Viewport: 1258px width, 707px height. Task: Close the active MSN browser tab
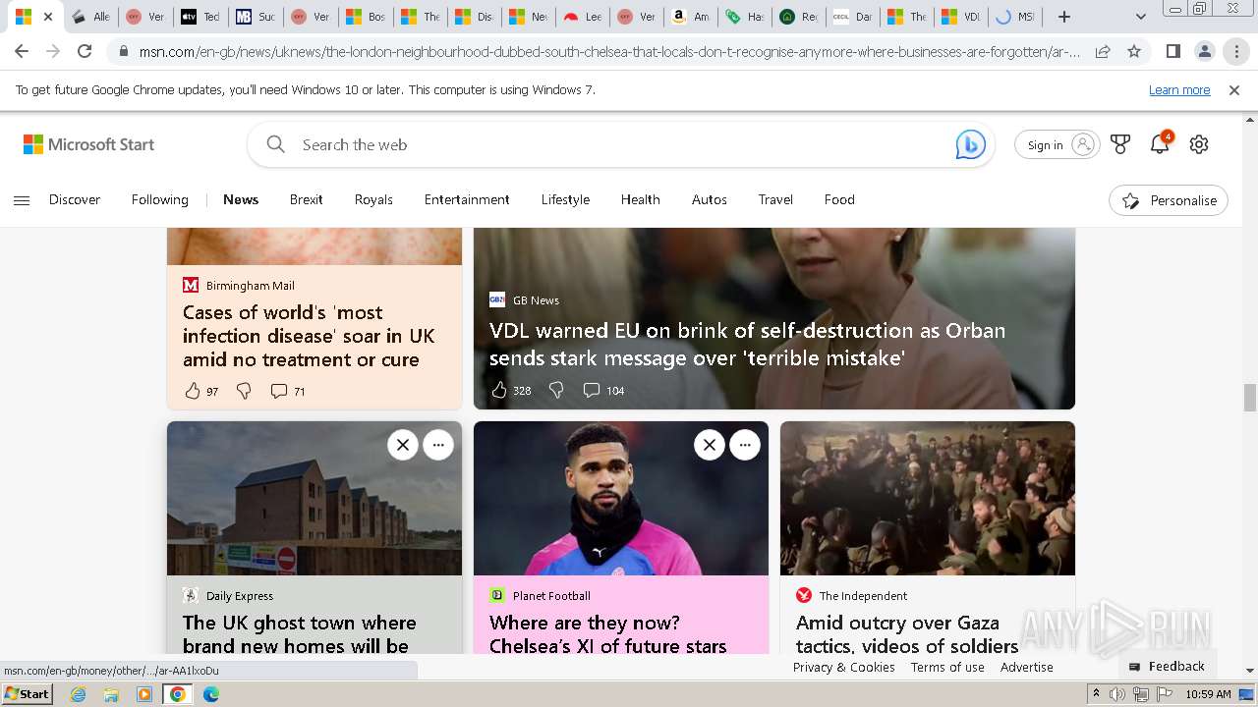(48, 17)
